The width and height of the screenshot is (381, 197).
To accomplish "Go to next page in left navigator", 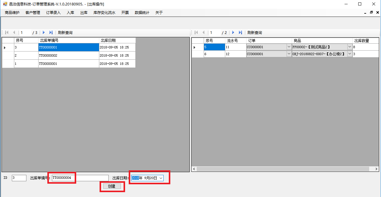I will 44,32.
